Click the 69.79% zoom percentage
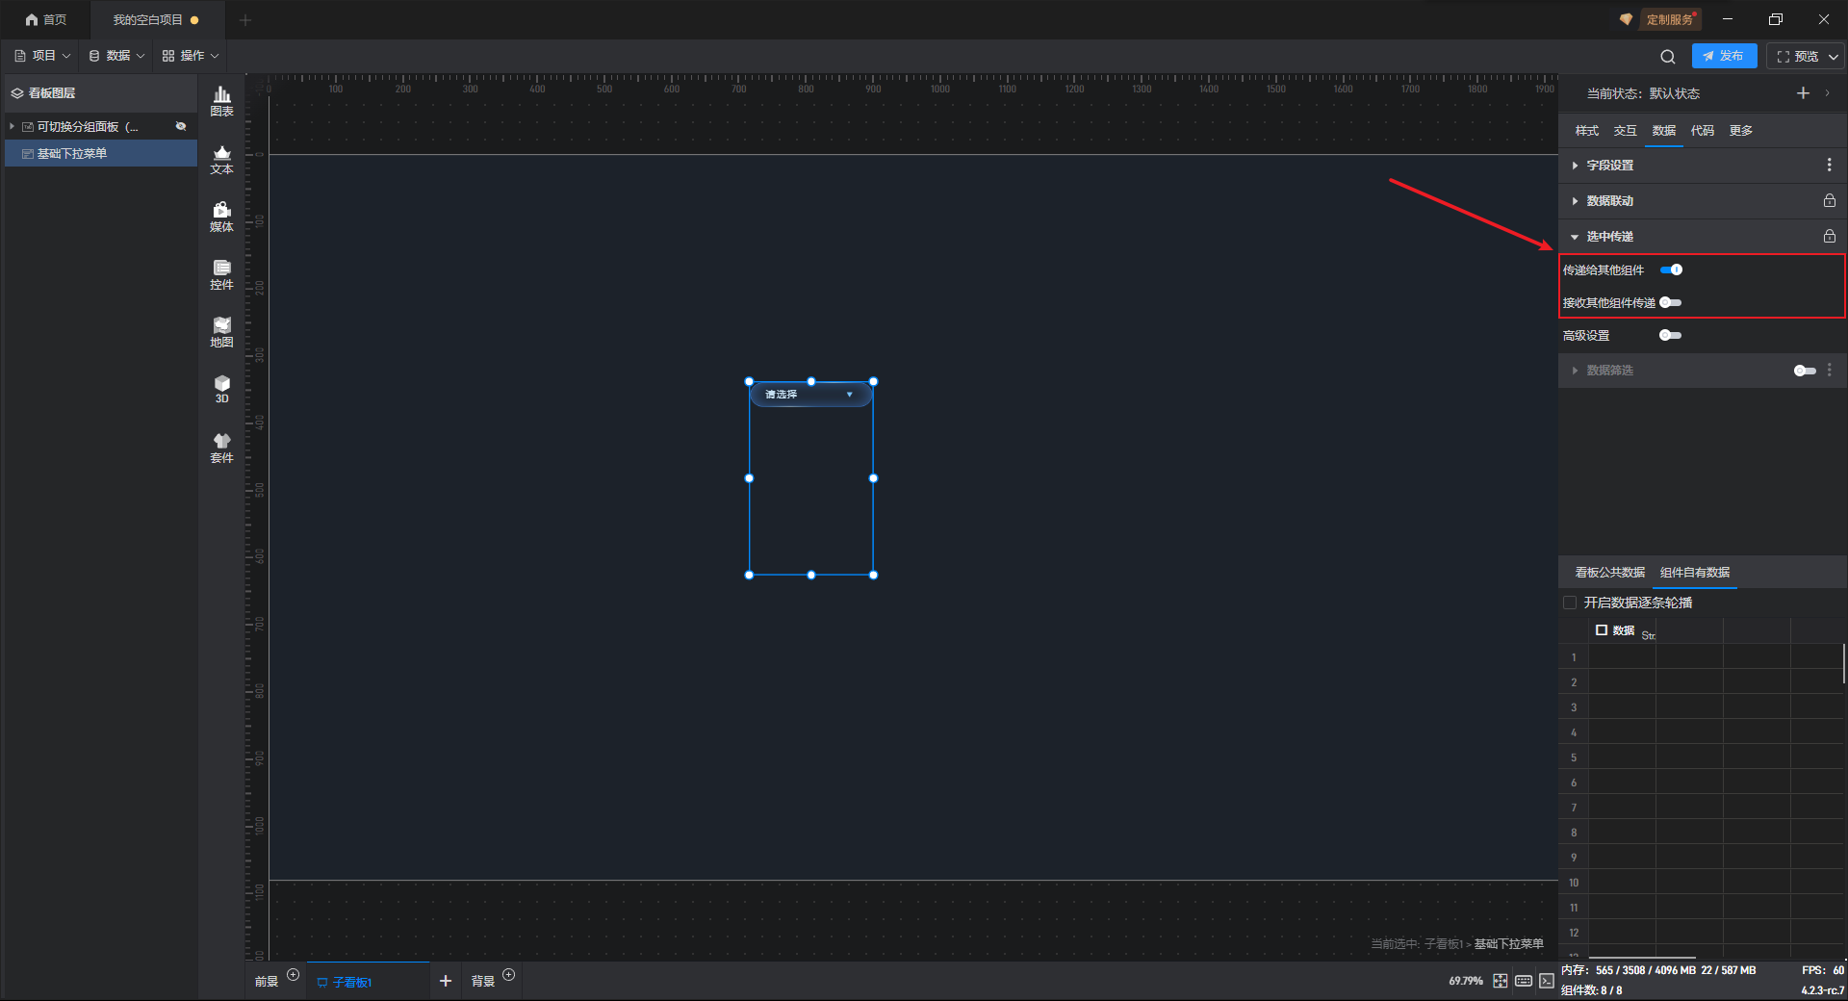 pos(1466,982)
